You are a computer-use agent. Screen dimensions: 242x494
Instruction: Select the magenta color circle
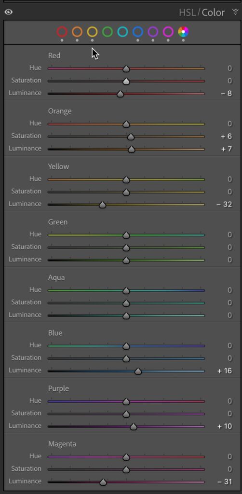point(168,32)
